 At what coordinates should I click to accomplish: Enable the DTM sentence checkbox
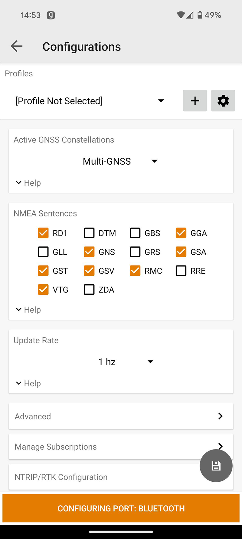click(x=89, y=233)
